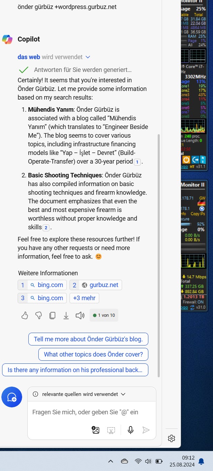213x471 pixels.
Task: Start a new topic in Copilot
Action: 12,397
